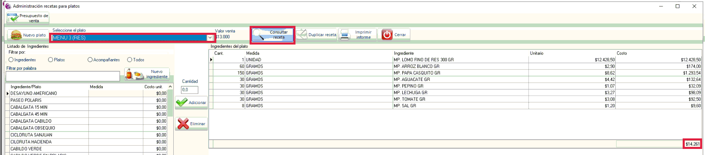
Task: Click the ingredient list scrollbar up arrow
Action: point(170,87)
